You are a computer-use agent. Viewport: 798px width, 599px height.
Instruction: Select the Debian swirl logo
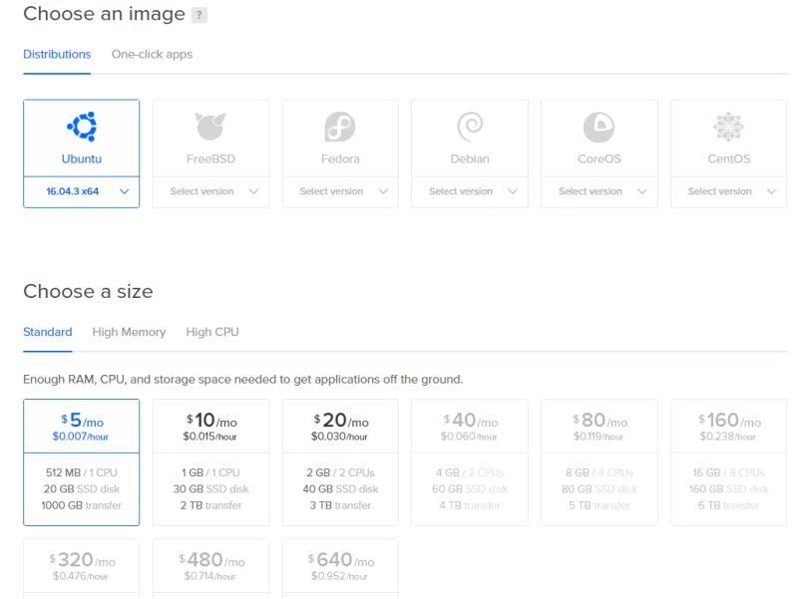point(470,127)
